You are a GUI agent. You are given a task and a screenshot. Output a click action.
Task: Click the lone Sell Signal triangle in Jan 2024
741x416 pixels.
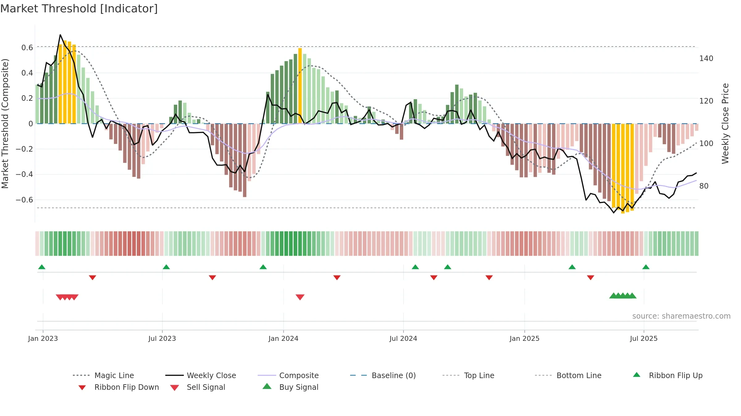click(300, 297)
